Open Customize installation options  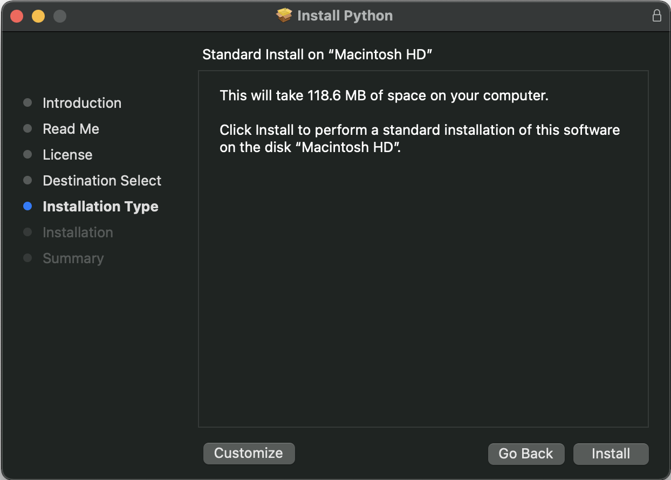tap(249, 453)
